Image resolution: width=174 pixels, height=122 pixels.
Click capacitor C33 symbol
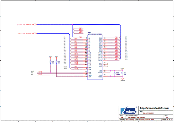click(x=115, y=73)
